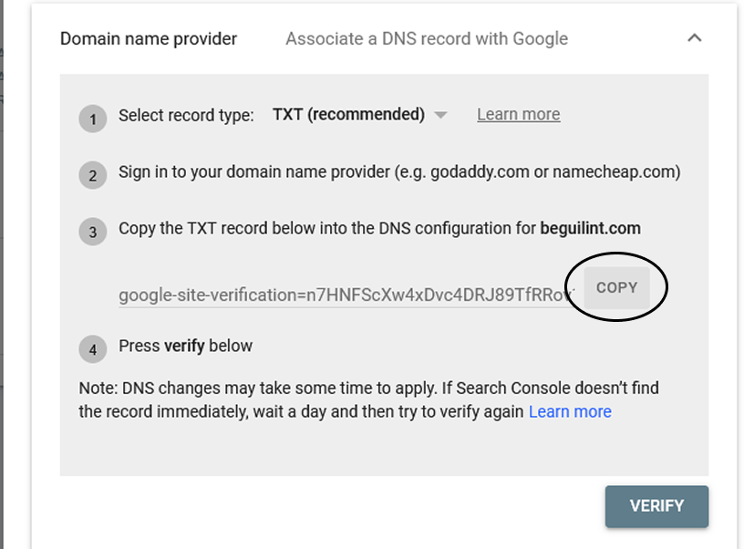
Task: Click the step 3 number circle
Action: click(x=92, y=232)
